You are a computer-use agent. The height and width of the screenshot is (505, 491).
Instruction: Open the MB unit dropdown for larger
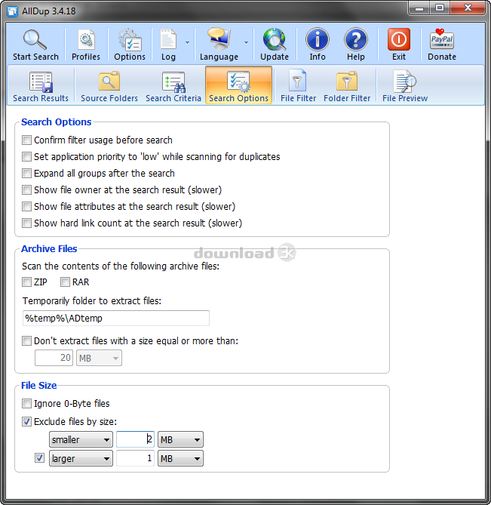pyautogui.click(x=180, y=458)
